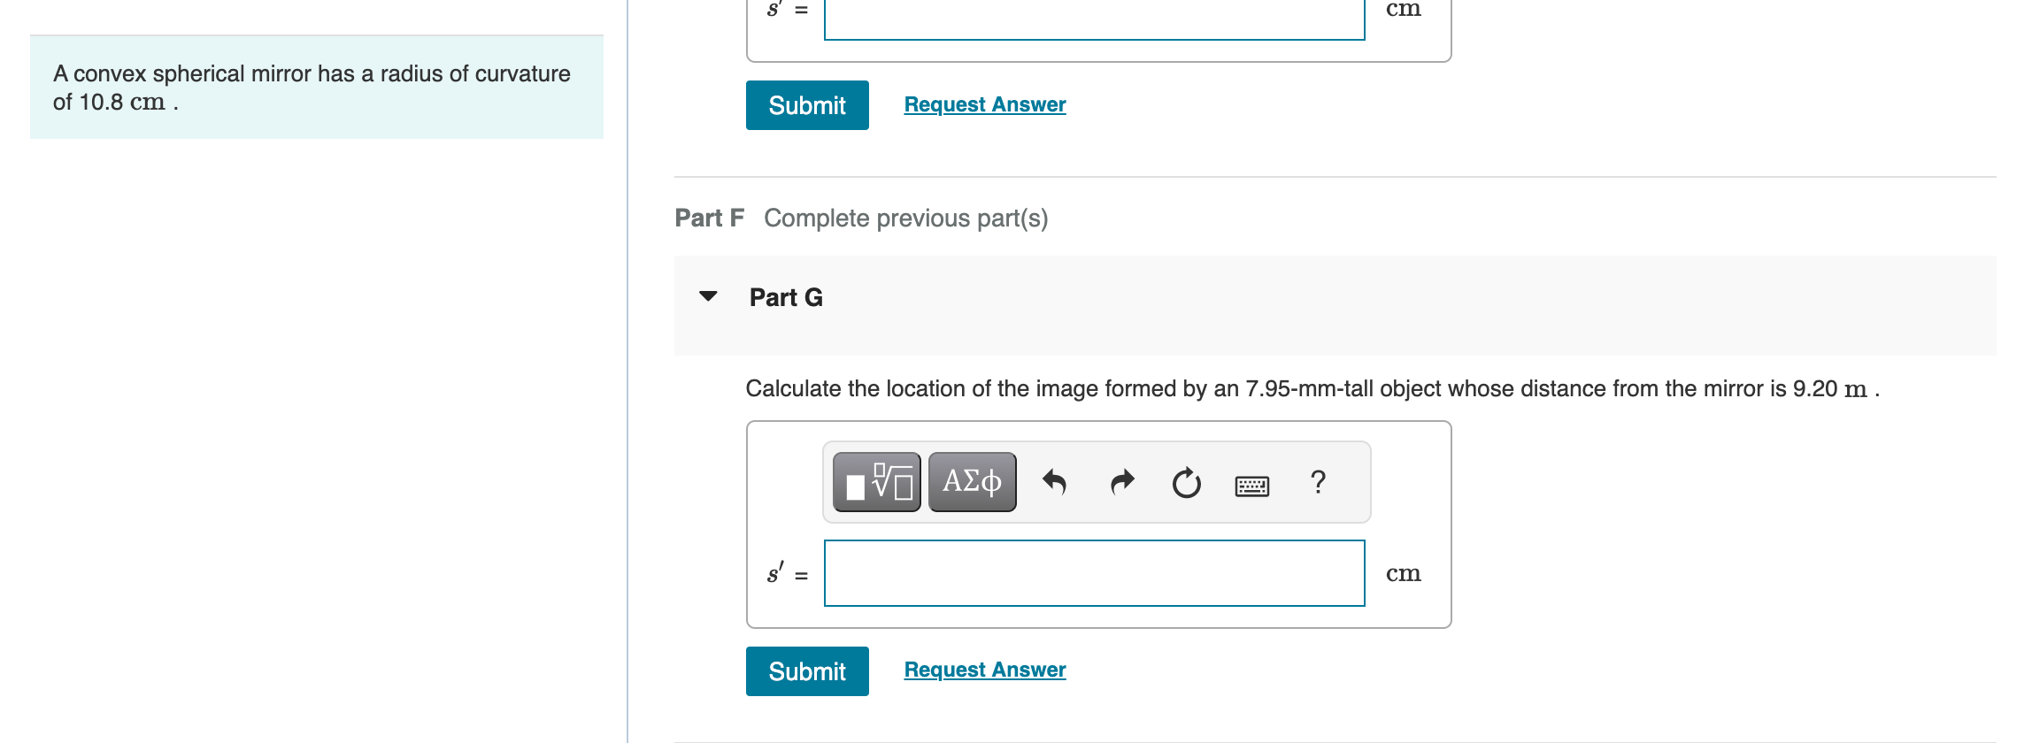Viewport: 2032px width, 743px height.
Task: Click the cm unit label beside Part G field
Action: [x=1404, y=573]
